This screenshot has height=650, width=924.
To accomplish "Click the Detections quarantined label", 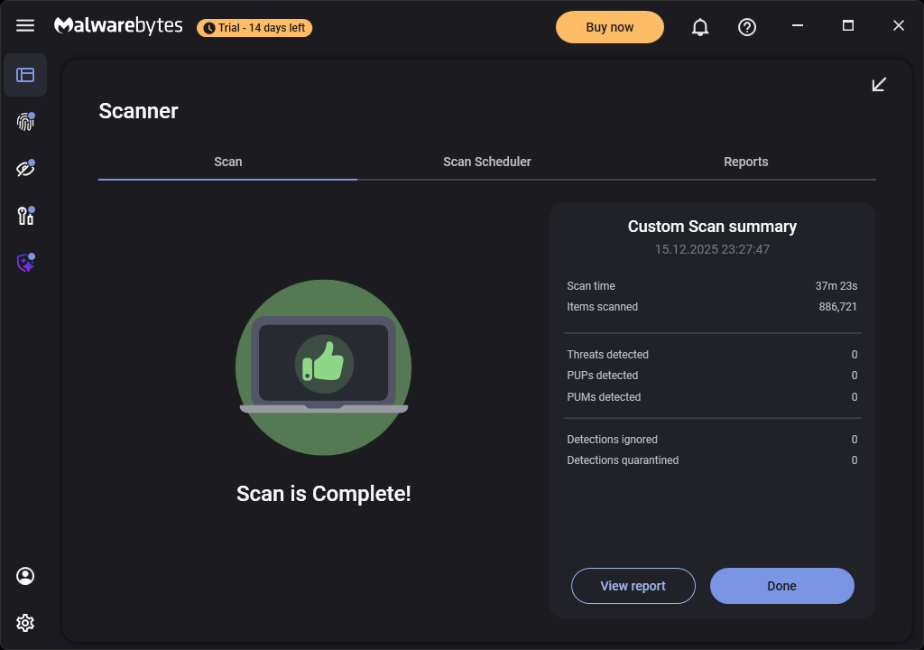I will click(x=623, y=460).
